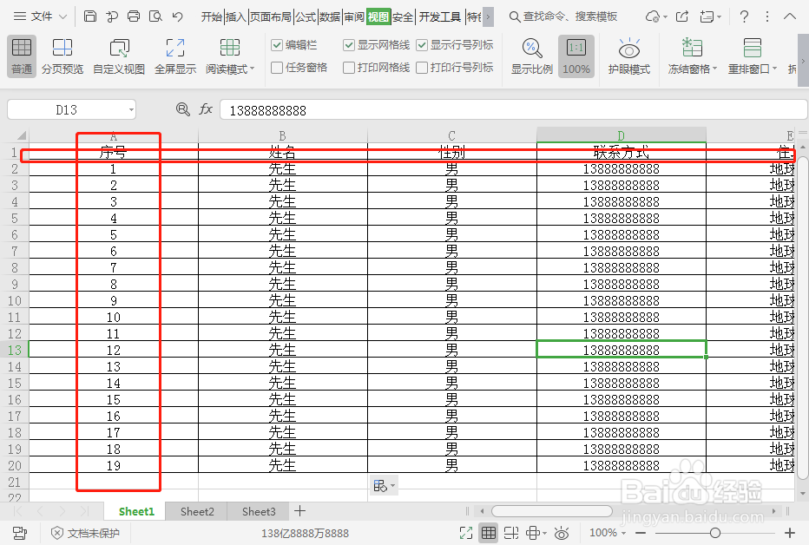Screen dimensions: 809x545
Task: Open the more options vertical dots
Action: click(x=767, y=16)
